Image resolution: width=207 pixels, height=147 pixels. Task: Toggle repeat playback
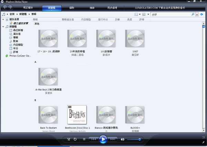(x=75, y=139)
